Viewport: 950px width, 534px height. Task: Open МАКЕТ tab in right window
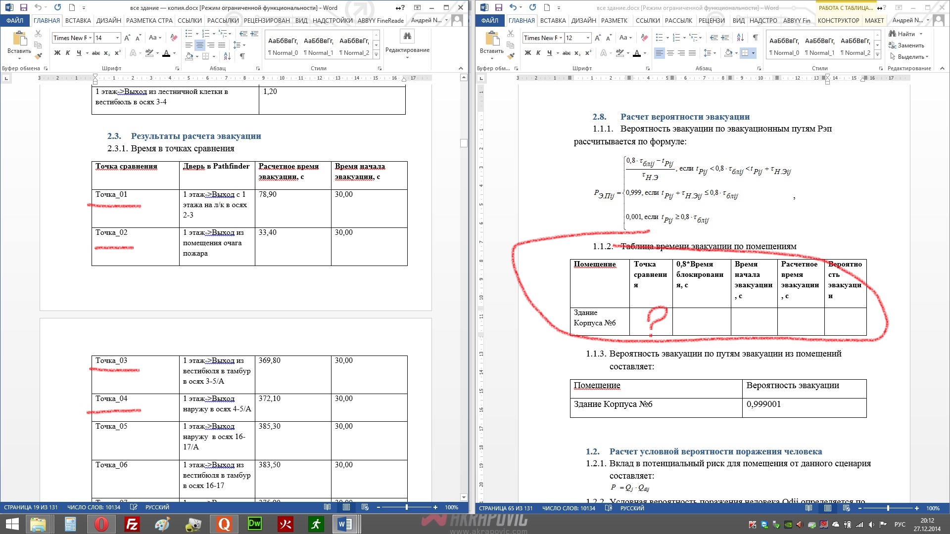point(874,20)
